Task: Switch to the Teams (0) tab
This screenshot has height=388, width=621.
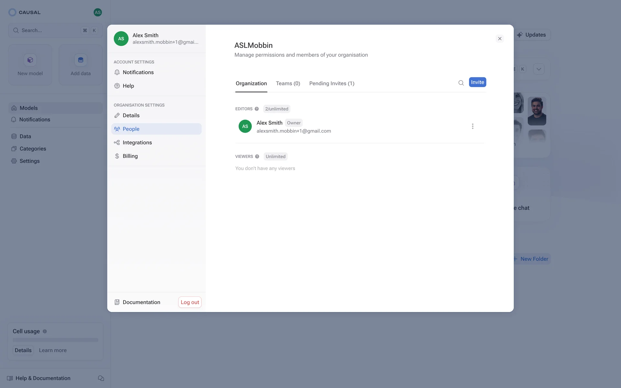Action: coord(288,83)
